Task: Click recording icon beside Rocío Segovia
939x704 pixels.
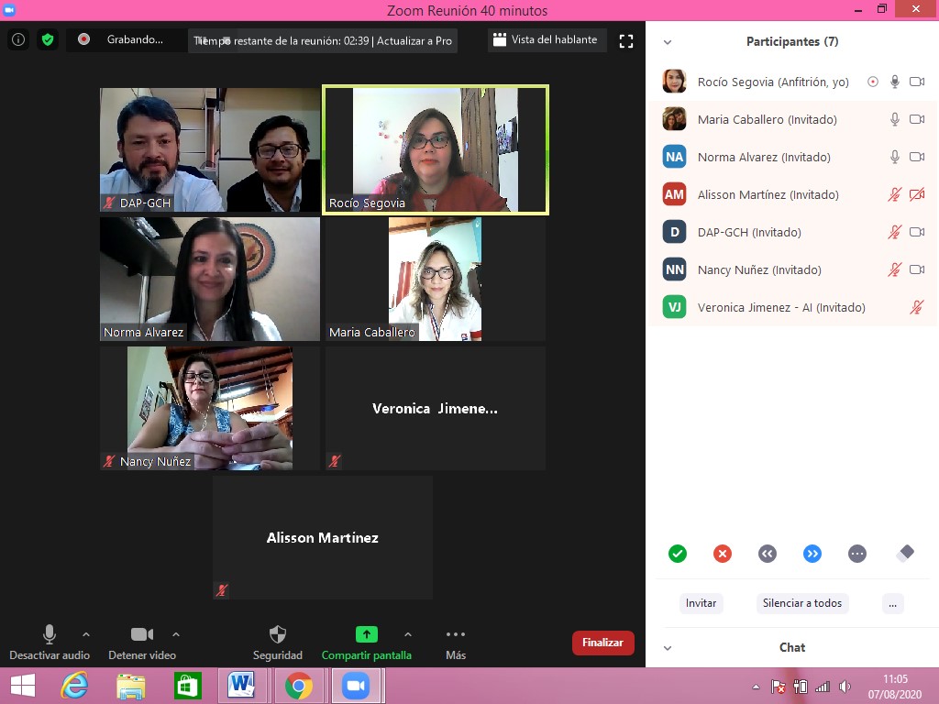Action: pyautogui.click(x=873, y=82)
